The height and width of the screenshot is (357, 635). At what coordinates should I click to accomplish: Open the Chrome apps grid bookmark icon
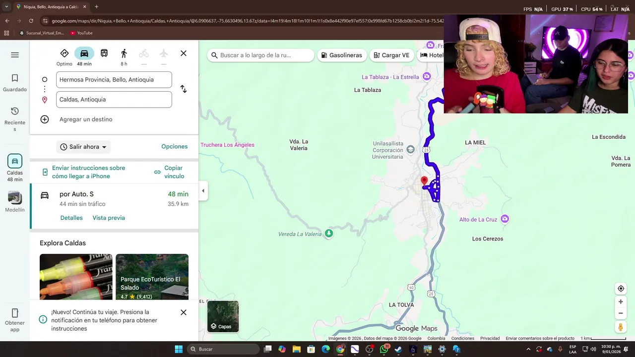6,33
